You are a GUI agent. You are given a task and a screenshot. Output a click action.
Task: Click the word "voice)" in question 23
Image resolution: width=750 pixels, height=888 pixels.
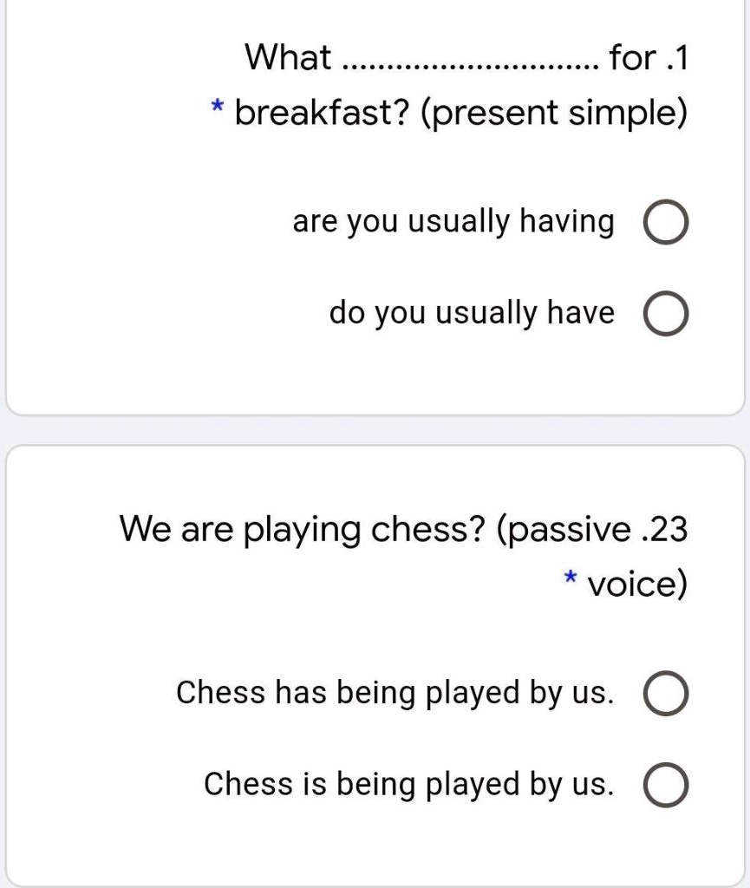tap(637, 584)
